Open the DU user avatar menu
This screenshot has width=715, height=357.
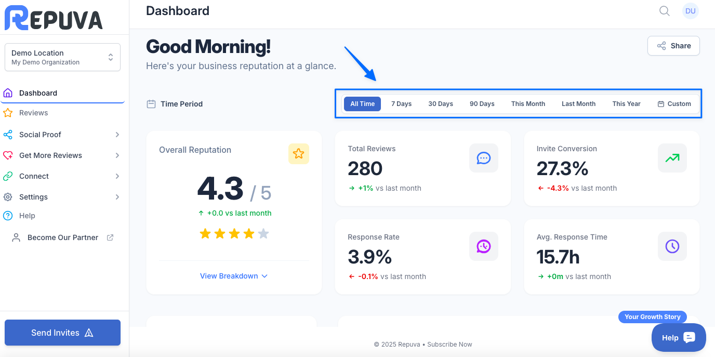[x=690, y=11]
